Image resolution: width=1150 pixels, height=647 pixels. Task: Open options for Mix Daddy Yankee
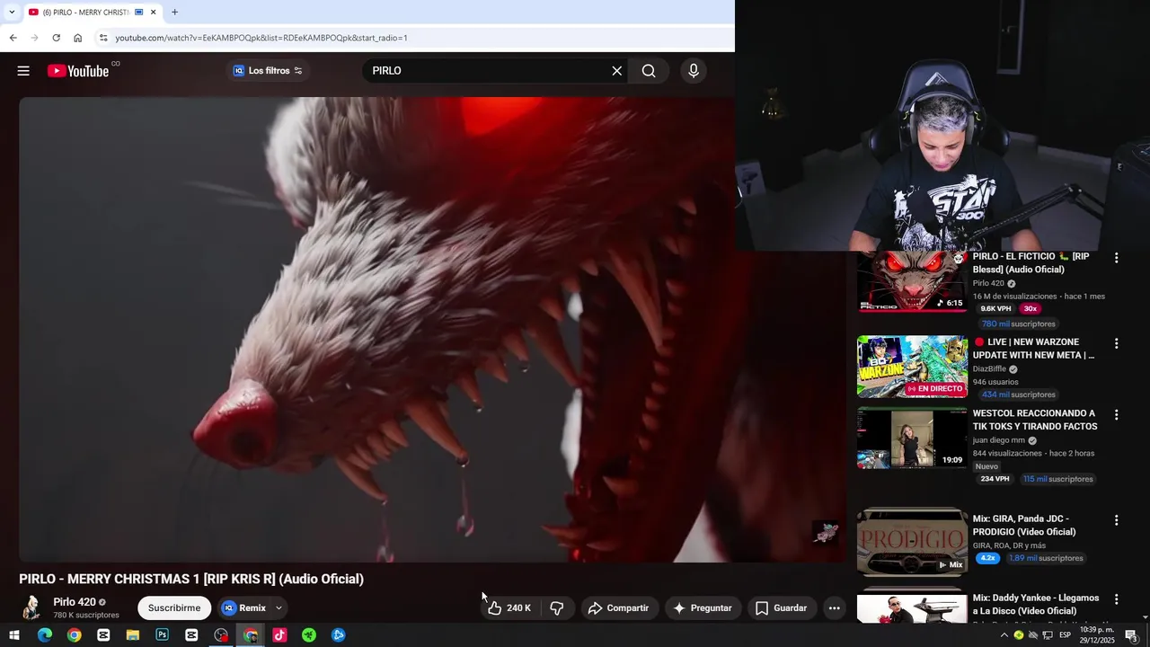click(1116, 599)
